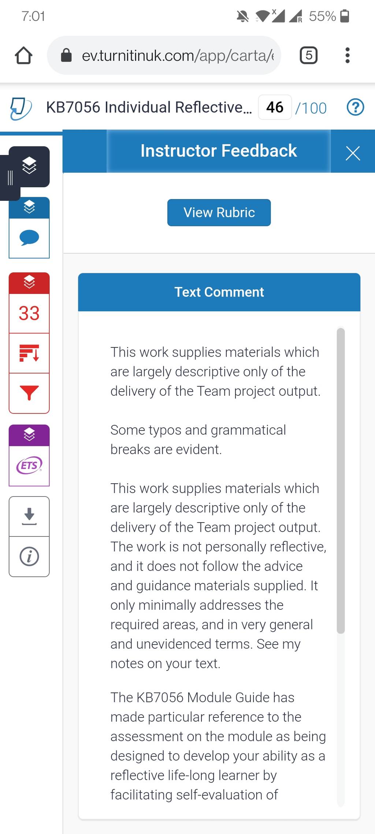Toggle the purple e-rater layer icon

click(29, 435)
